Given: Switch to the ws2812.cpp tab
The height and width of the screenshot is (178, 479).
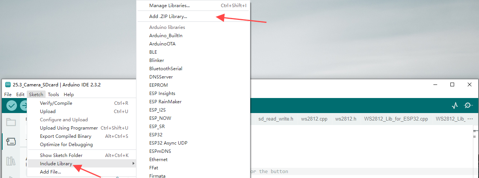Looking at the screenshot, I should pos(314,119).
